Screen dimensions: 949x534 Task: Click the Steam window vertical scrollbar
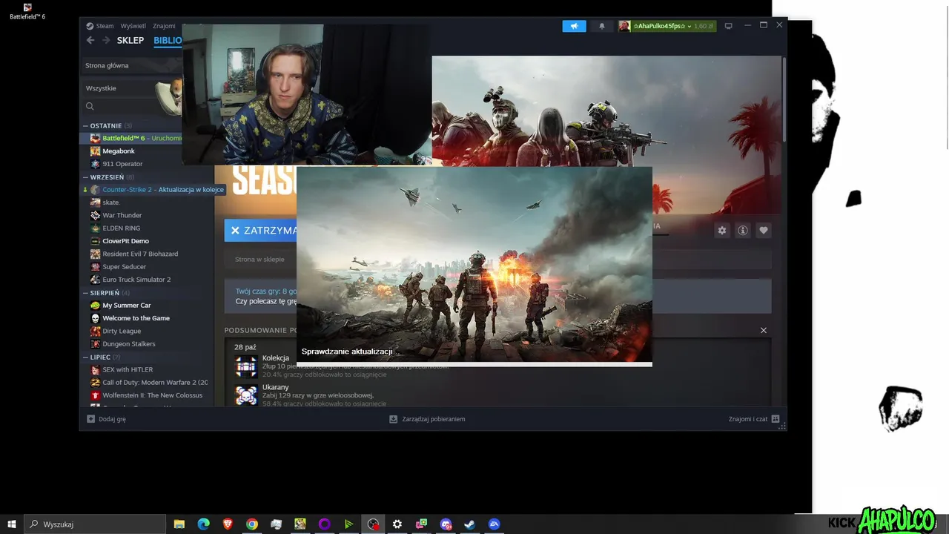[784, 100]
